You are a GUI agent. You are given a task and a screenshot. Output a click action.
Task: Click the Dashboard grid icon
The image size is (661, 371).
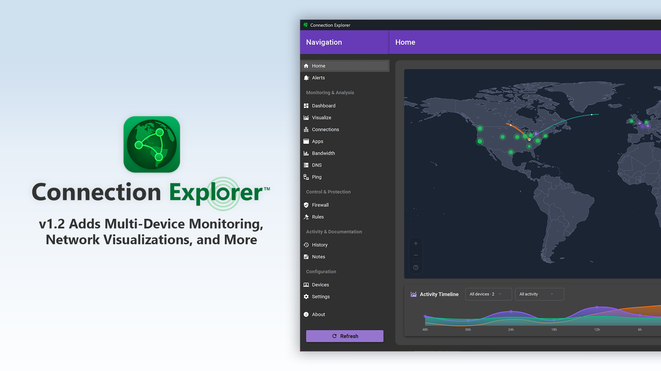[306, 106]
